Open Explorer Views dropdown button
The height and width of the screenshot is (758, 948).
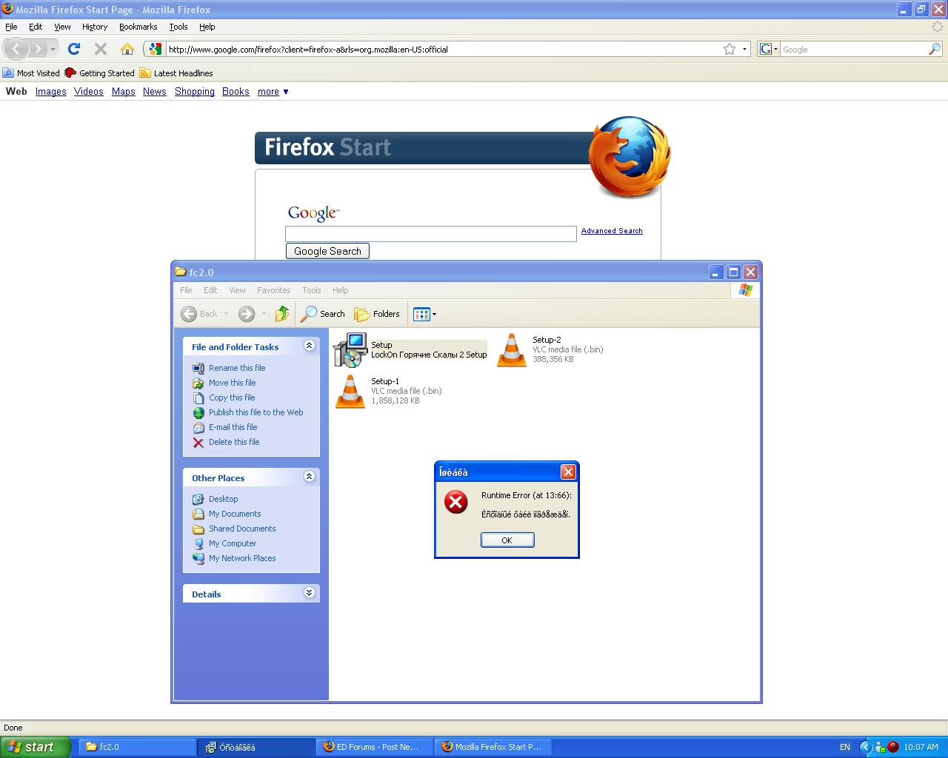[424, 314]
